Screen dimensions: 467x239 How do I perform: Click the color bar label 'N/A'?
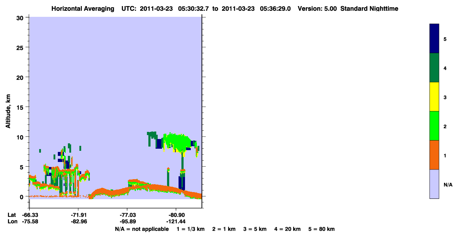pos(448,185)
